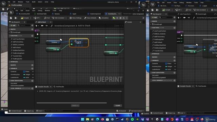Open Class Settings in the front window
The width and height of the screenshot is (217, 122).
point(75,18)
